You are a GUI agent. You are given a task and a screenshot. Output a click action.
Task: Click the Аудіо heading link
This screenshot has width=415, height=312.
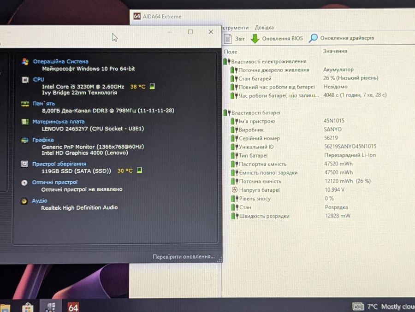pyautogui.click(x=40, y=200)
